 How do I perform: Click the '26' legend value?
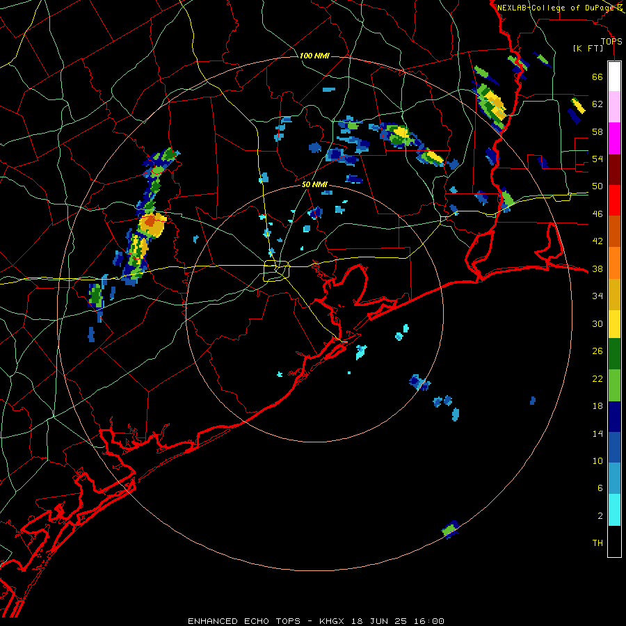(597, 351)
